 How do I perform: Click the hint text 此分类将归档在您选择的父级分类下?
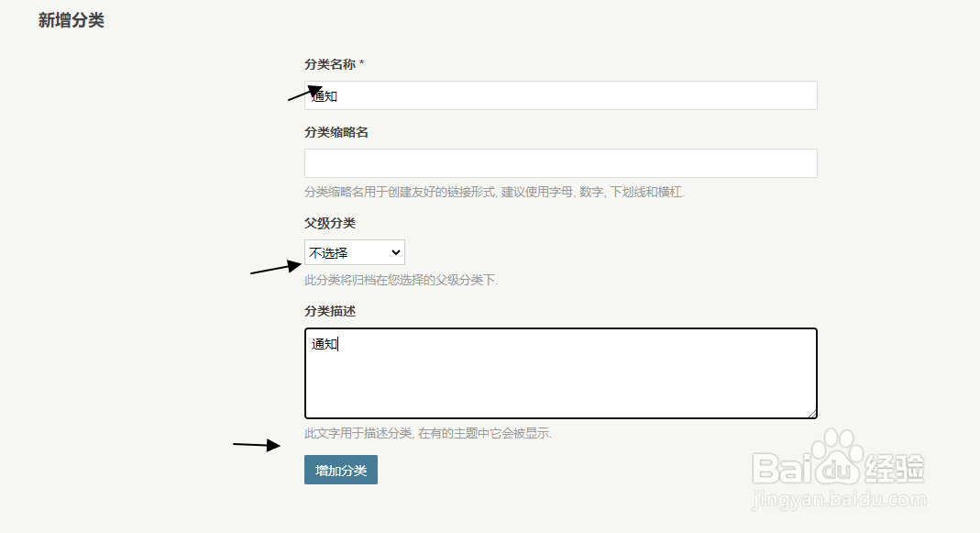(x=401, y=281)
